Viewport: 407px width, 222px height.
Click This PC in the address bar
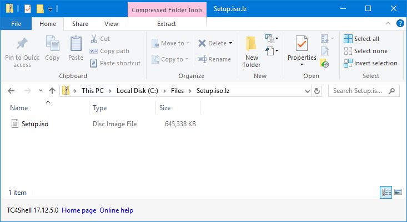(x=93, y=91)
